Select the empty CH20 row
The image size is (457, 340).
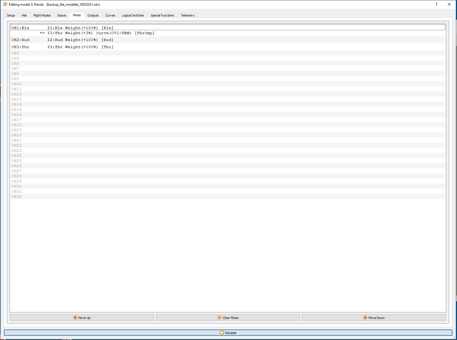(228, 135)
